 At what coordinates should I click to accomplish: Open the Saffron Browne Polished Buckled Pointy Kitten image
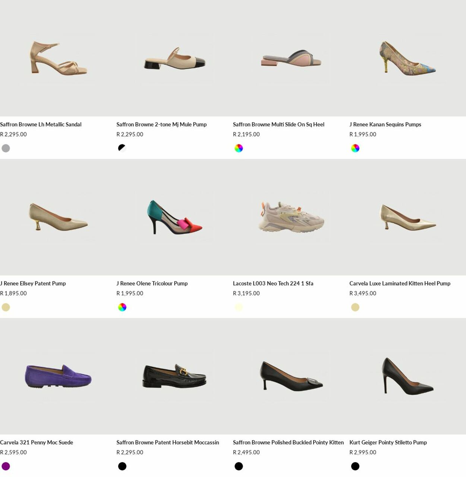[291, 376]
